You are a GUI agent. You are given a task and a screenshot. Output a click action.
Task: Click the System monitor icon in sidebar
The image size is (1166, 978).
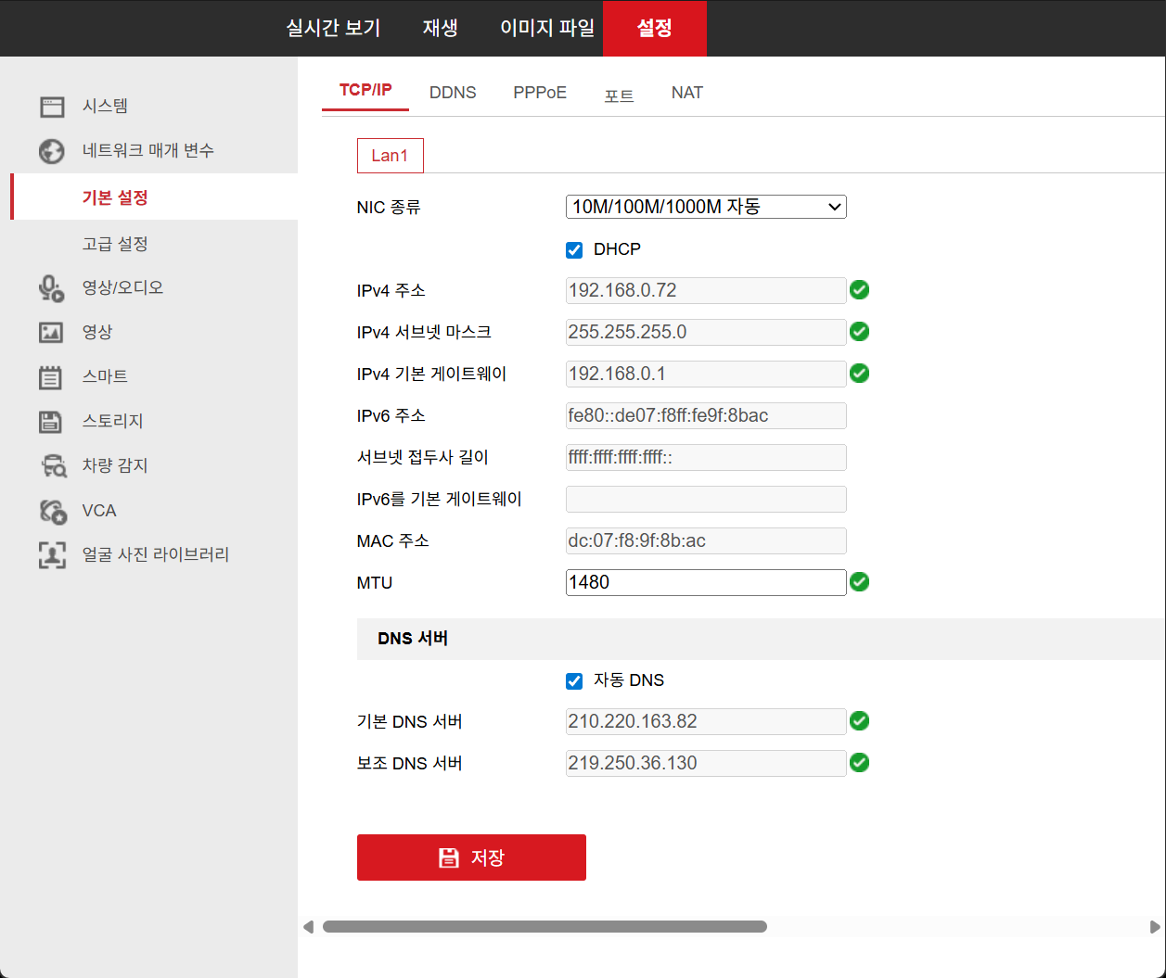(x=52, y=107)
